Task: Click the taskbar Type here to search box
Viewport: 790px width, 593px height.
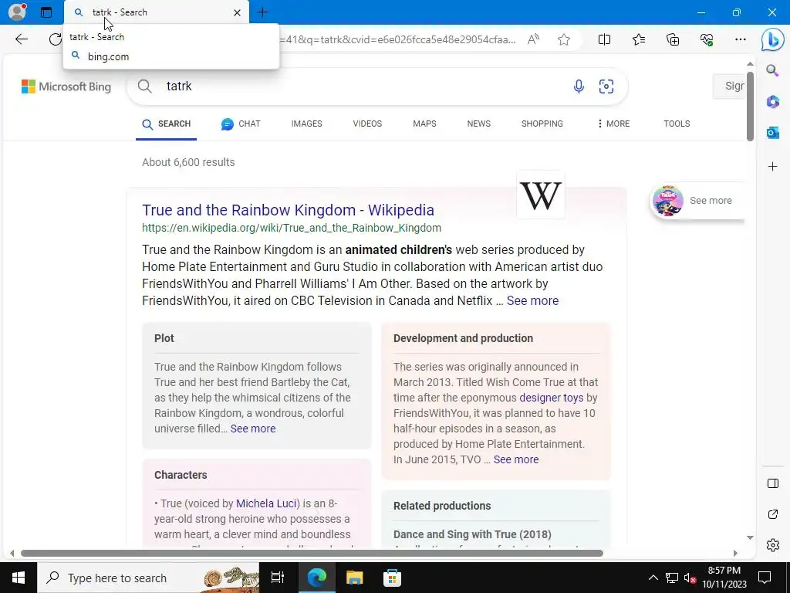Action: click(148, 578)
